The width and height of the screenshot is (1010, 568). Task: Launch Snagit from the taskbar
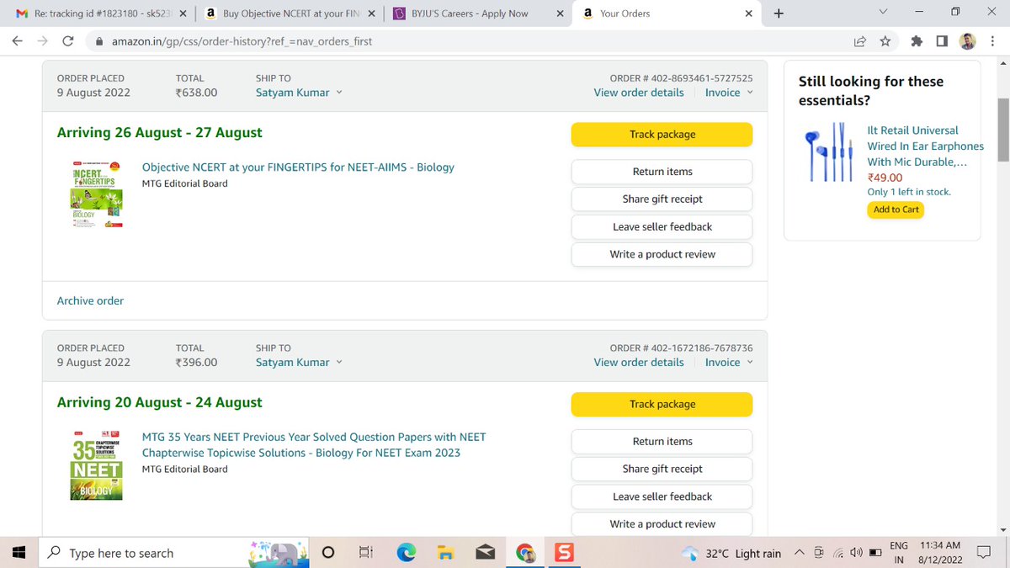pyautogui.click(x=564, y=553)
